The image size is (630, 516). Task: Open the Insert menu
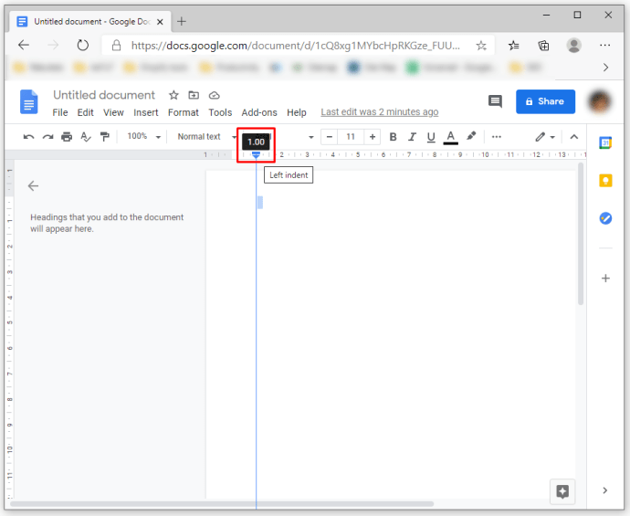[x=146, y=112]
